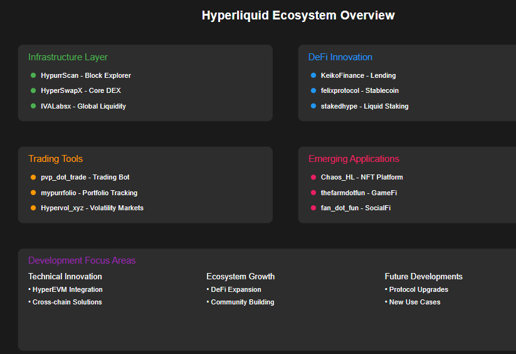Select the HyperEVM Integration bullet

65,289
